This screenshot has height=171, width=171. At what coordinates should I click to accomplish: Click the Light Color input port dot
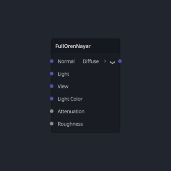point(52,99)
